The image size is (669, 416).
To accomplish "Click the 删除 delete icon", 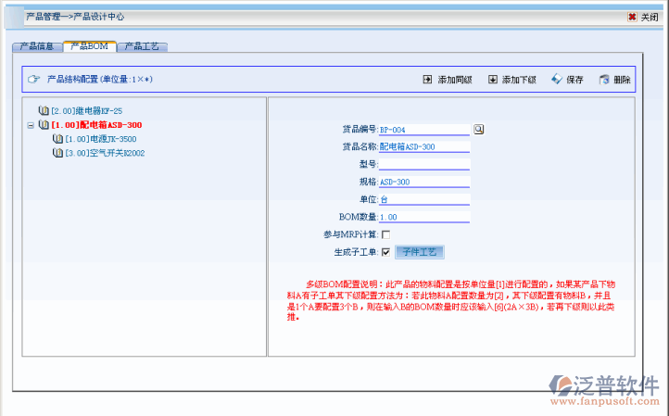I will coord(604,80).
